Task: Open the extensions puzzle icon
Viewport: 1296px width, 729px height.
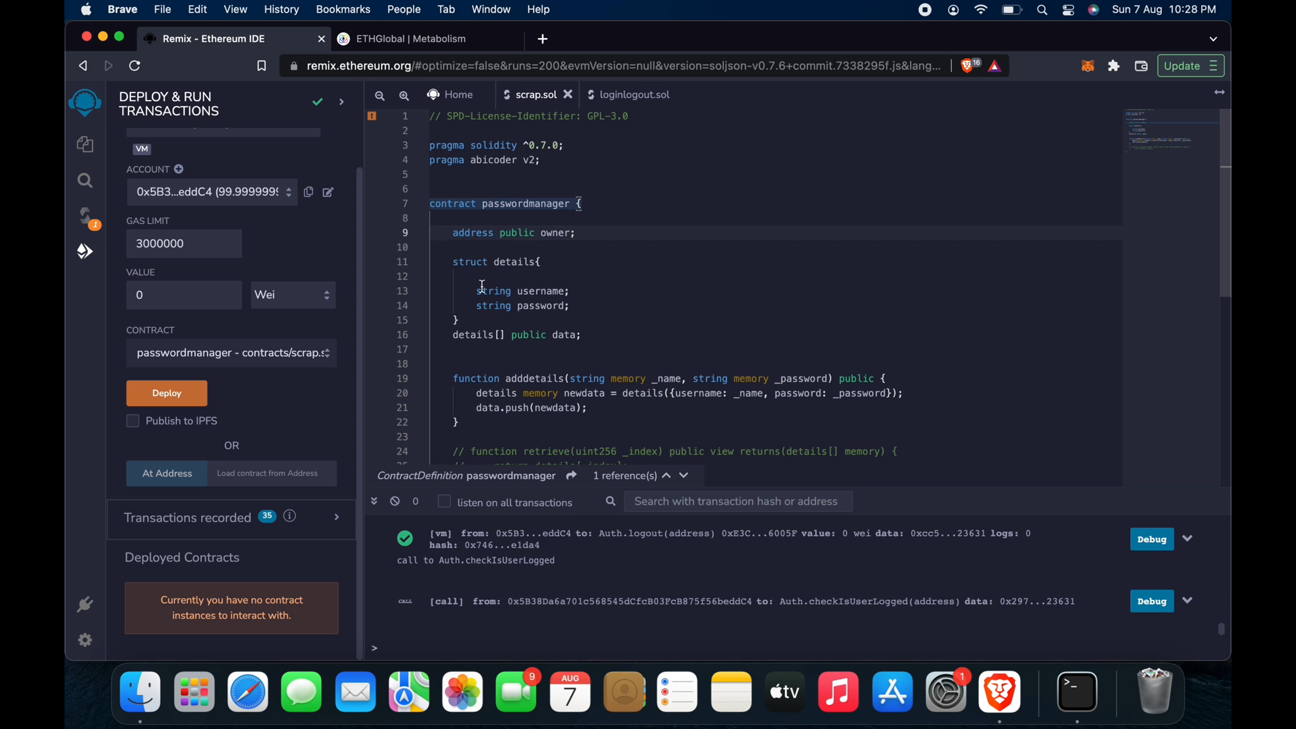Action: (1114, 66)
